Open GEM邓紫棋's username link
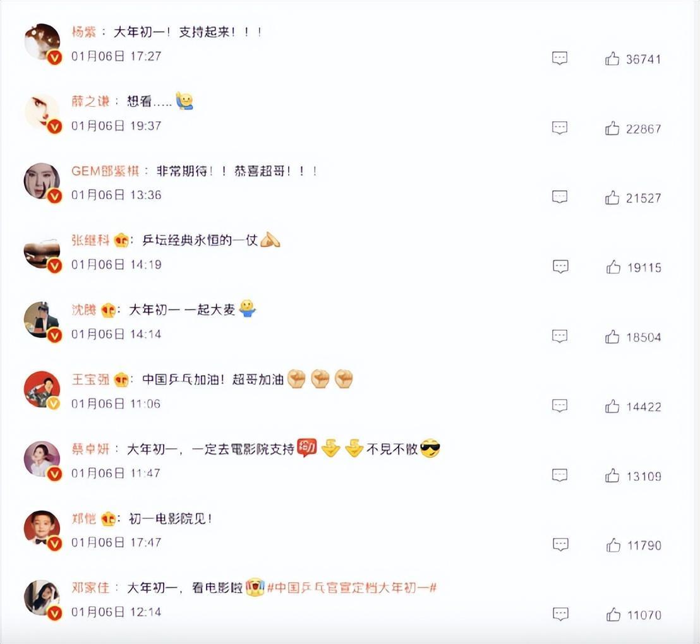Image resolution: width=700 pixels, height=644 pixels. tap(106, 171)
